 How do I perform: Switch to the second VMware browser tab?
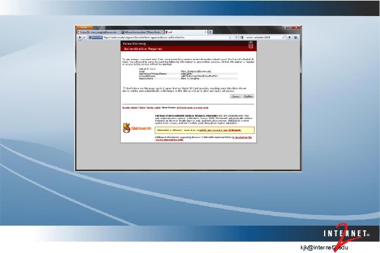142,32
